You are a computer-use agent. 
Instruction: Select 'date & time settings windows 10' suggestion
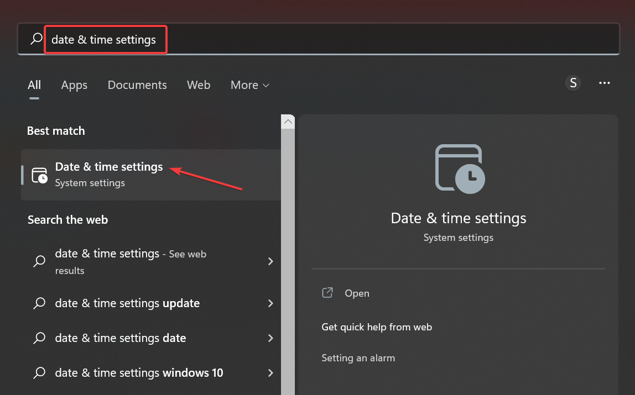click(151, 373)
